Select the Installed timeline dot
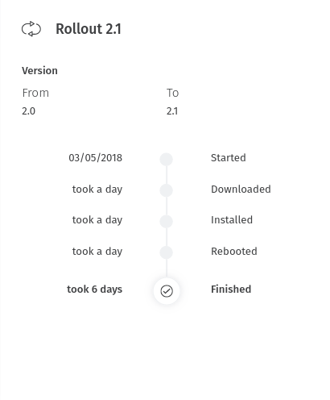Screen dimensions: 330x400 pos(167,222)
